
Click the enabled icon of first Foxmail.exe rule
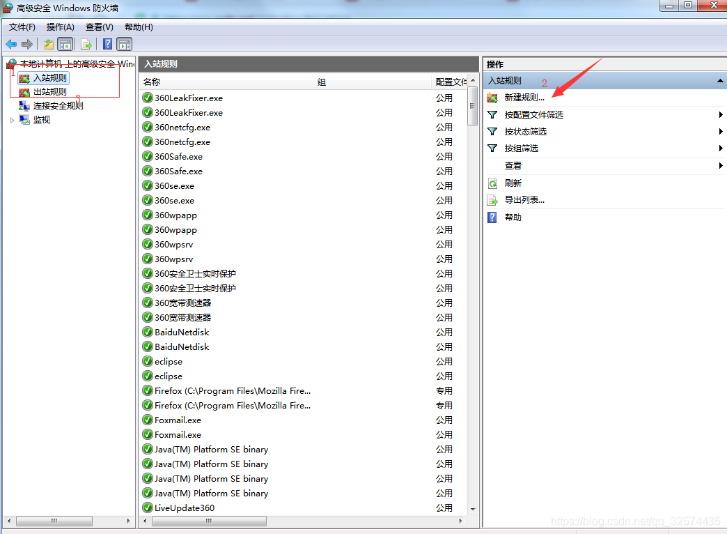[148, 420]
